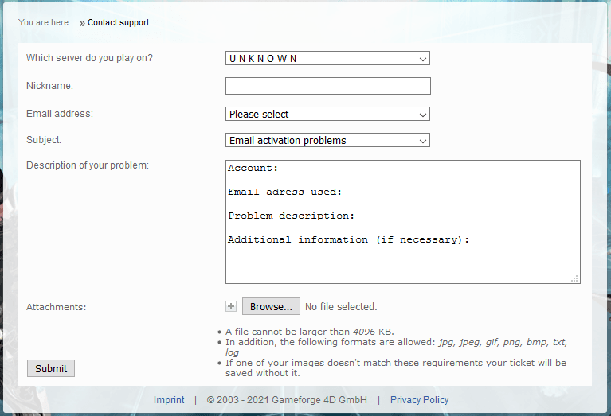Image resolution: width=611 pixels, height=416 pixels.
Task: Click the Contact support breadcrumb
Action: (x=118, y=23)
